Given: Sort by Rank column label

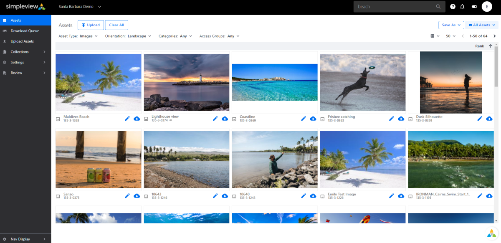Looking at the screenshot, I should [x=479, y=46].
